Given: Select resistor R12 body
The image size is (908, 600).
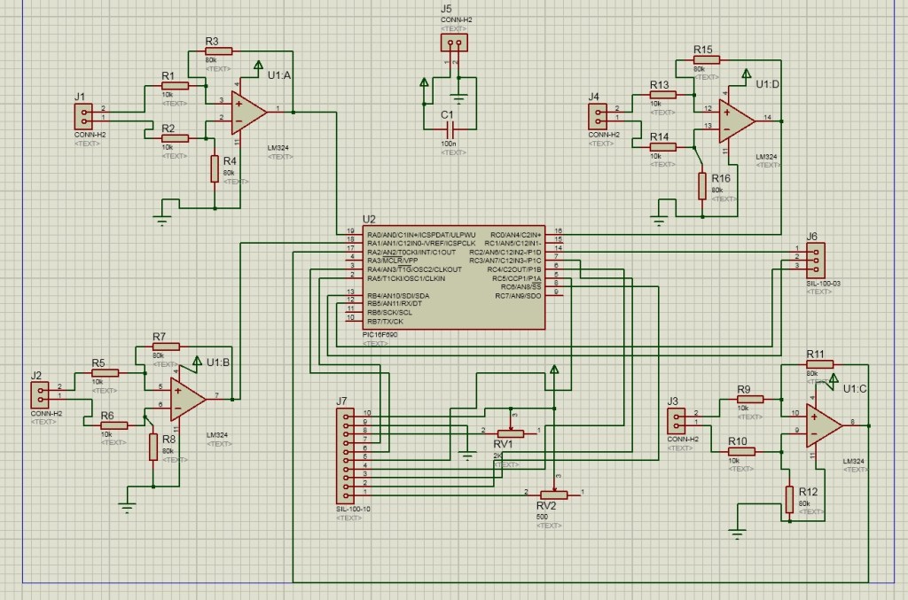Looking at the screenshot, I should click(789, 499).
